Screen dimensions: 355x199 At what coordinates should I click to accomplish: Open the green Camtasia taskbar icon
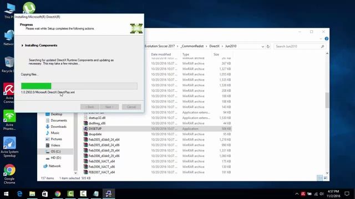tap(70, 193)
